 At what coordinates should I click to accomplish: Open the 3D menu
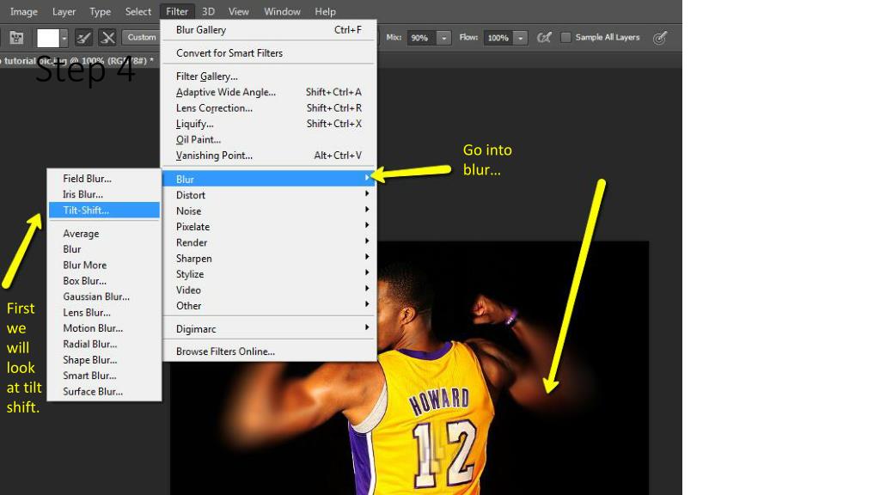click(208, 11)
